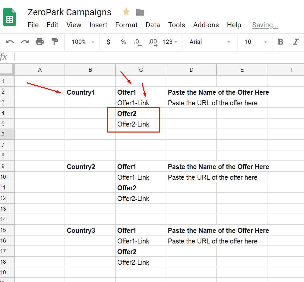This screenshot has height=282, width=304.
Task: Click the Undo arrow icon
Action: tap(10, 42)
